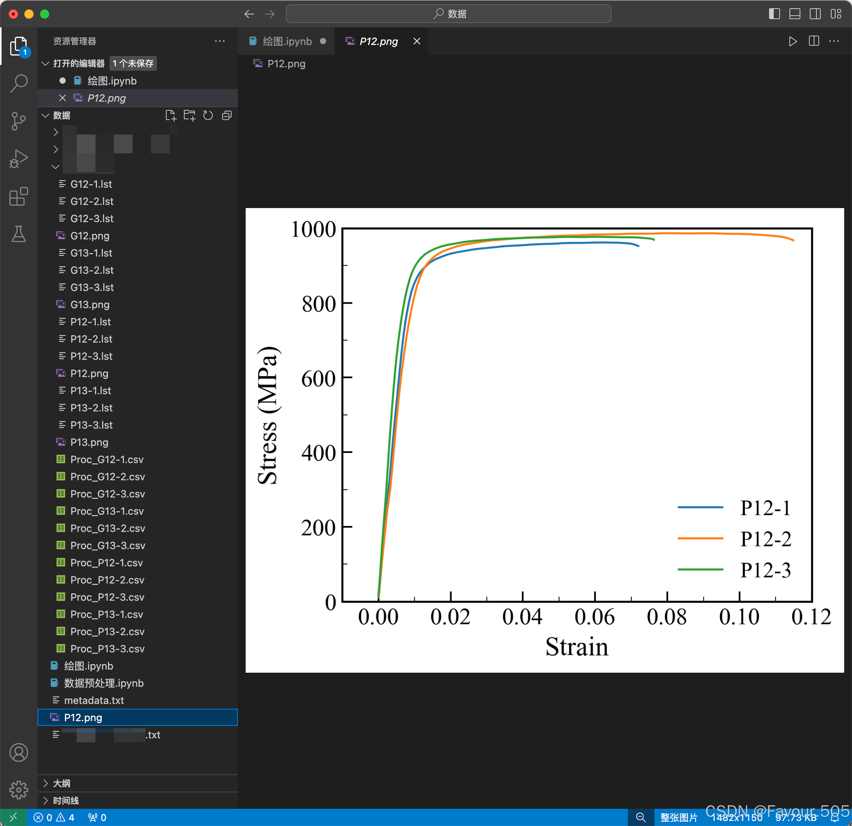Click the errors and warnings status item
The image size is (852, 826).
point(54,817)
